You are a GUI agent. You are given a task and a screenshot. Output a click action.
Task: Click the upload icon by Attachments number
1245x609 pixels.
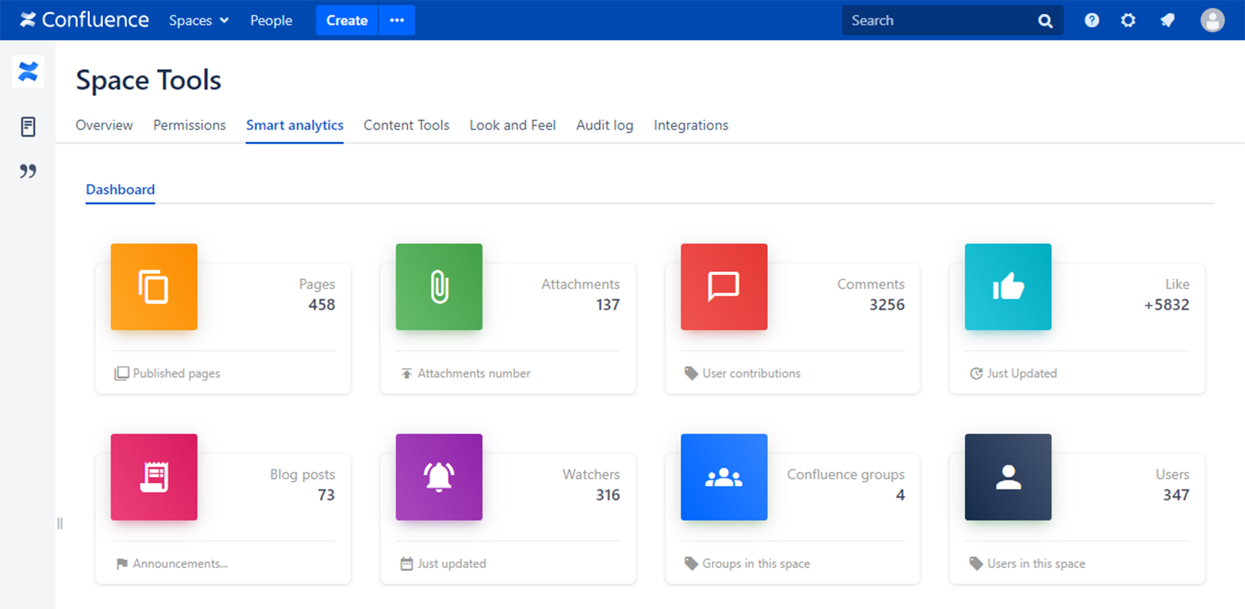407,374
